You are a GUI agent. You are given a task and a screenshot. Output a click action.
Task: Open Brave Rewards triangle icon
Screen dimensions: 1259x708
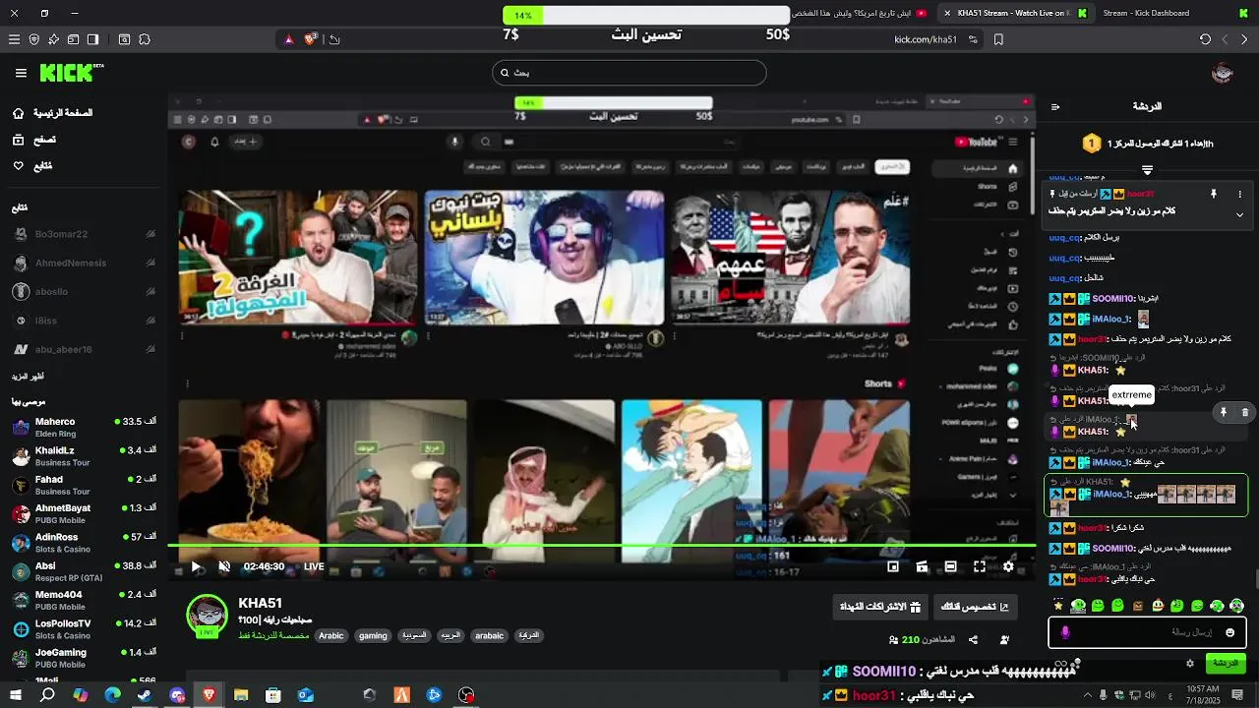[288, 39]
